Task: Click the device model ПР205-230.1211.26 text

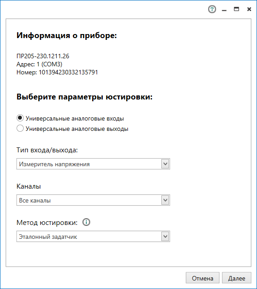Action: coord(43,56)
